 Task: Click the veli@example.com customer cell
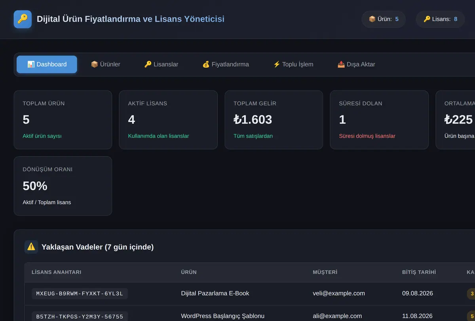(x=339, y=293)
